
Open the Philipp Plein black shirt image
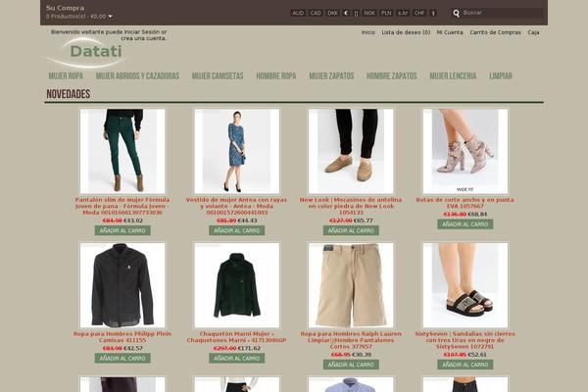[122, 285]
